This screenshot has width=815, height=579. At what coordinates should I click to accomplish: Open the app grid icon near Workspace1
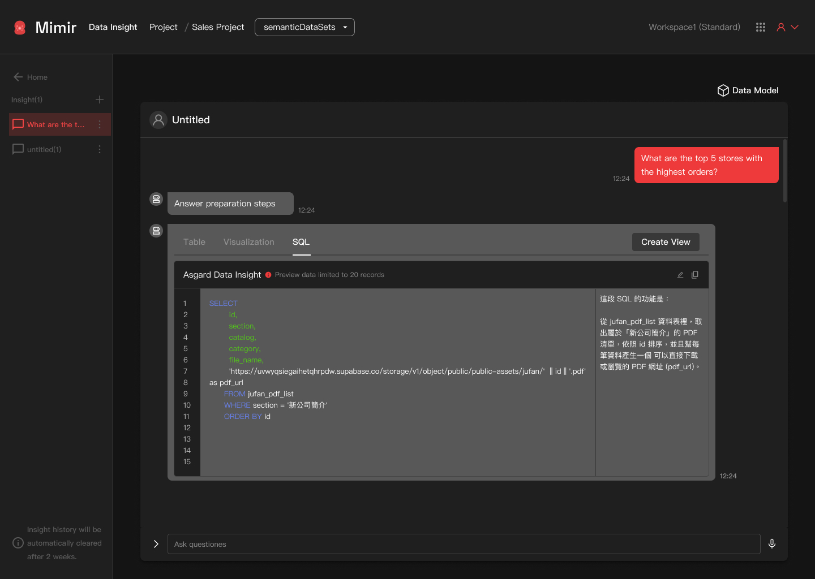tap(761, 27)
